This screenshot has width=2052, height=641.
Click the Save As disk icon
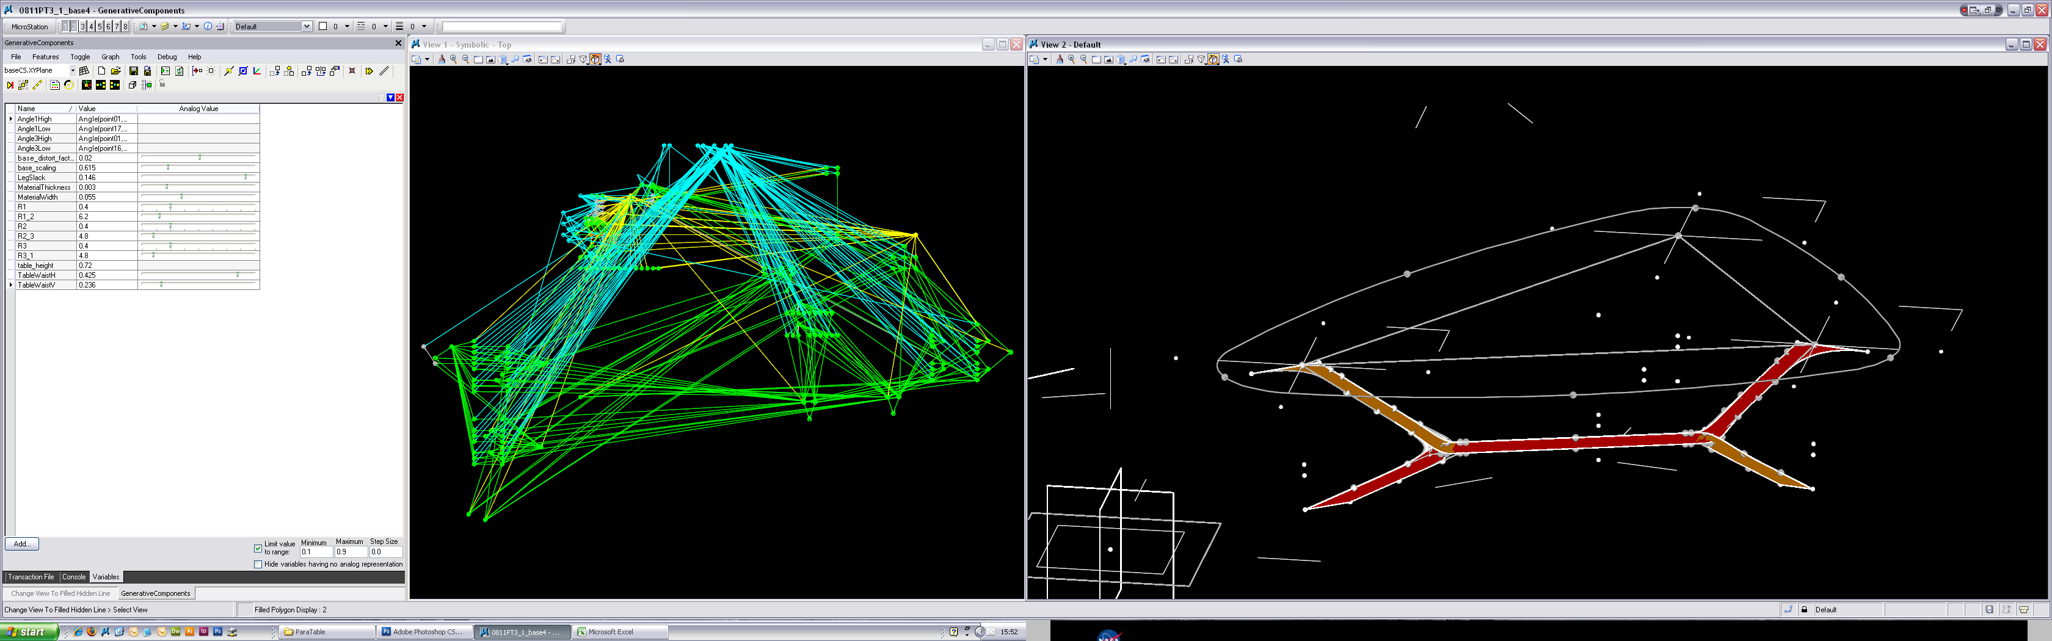click(x=147, y=71)
